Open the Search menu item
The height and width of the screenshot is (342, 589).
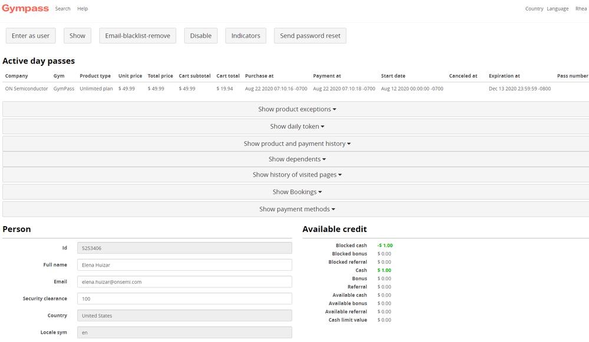(62, 9)
